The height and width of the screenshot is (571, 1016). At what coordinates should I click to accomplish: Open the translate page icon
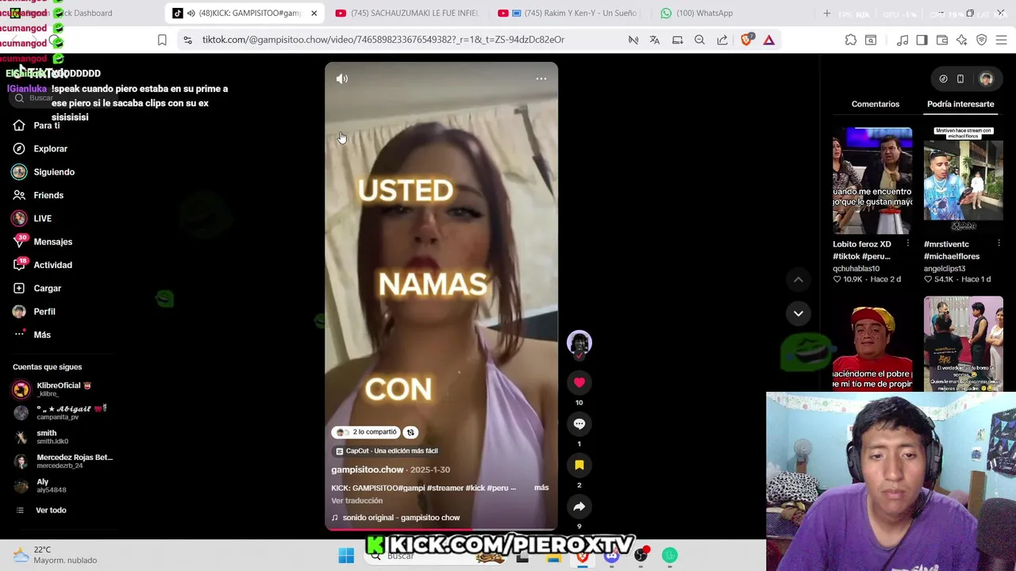pyautogui.click(x=655, y=40)
